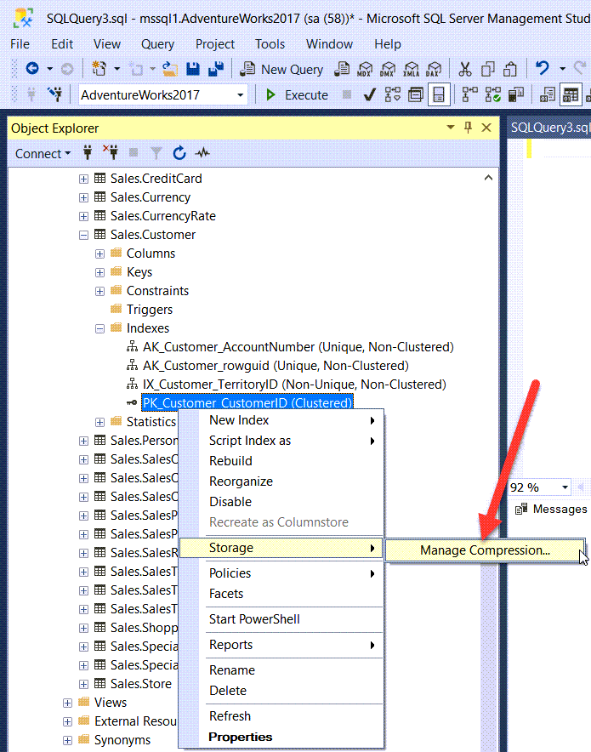The width and height of the screenshot is (591, 752).
Task: Choose Start PowerShell from context menu
Action: [x=281, y=619]
